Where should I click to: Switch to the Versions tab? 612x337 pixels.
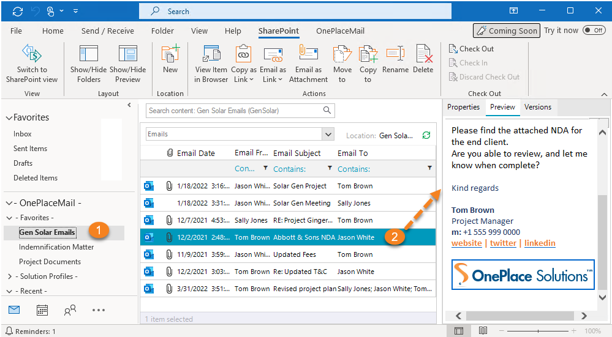(538, 107)
